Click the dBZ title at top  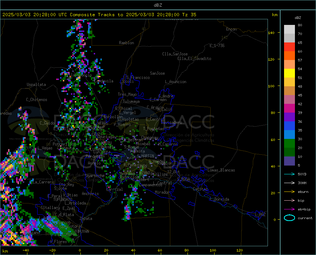[158, 5]
